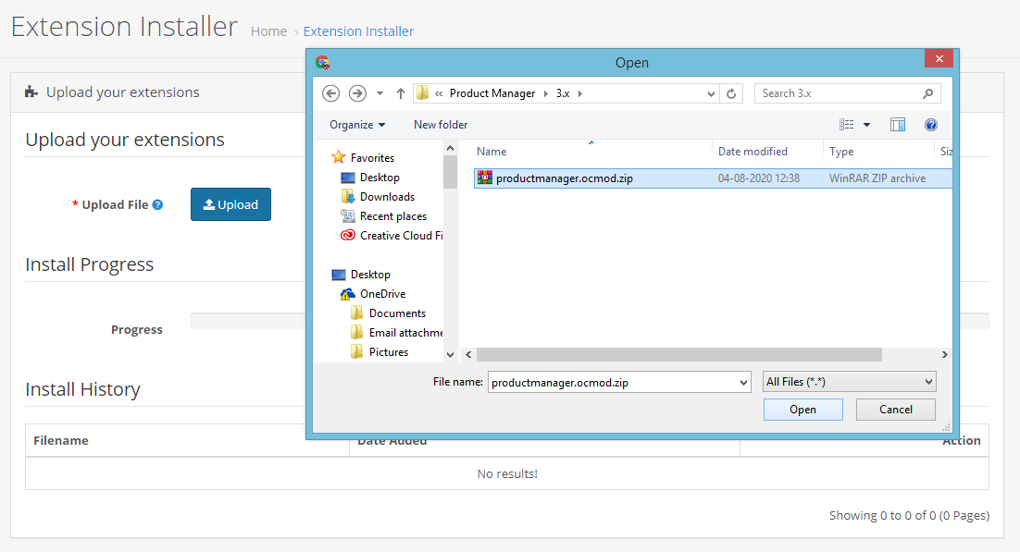Create a New folder

pyautogui.click(x=441, y=125)
